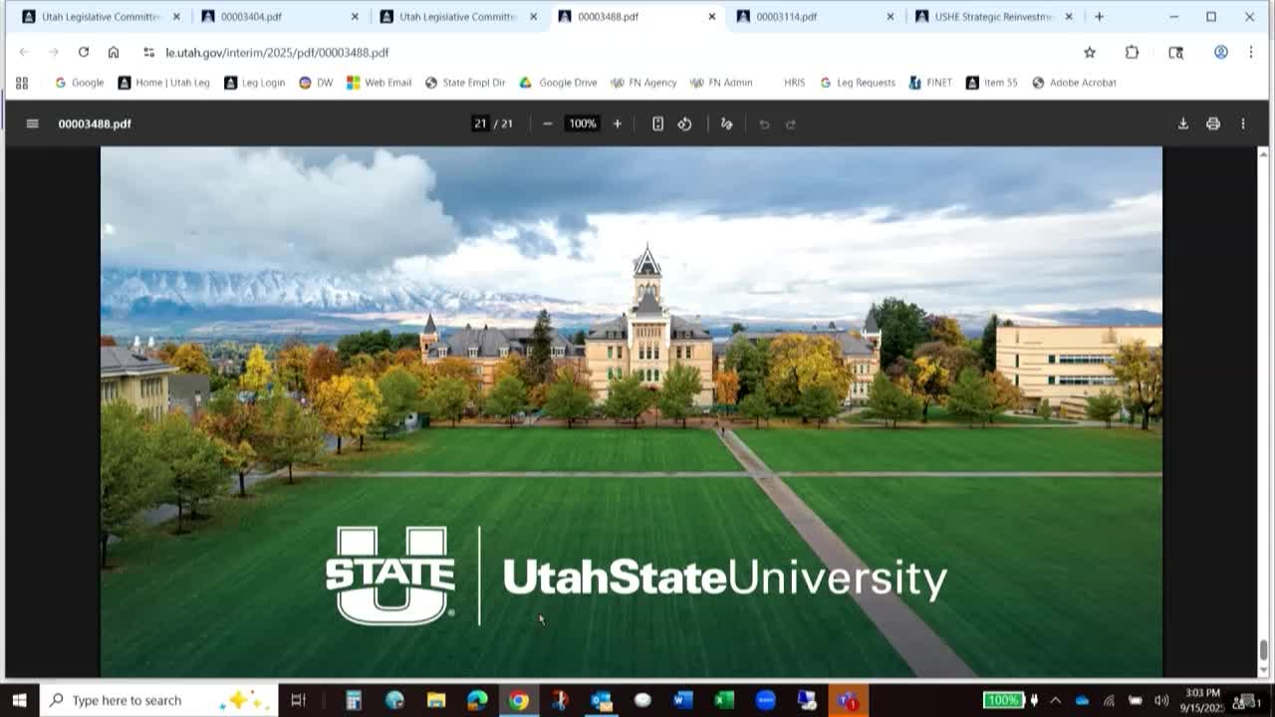Open the FN Agency bookmark

pyautogui.click(x=643, y=83)
